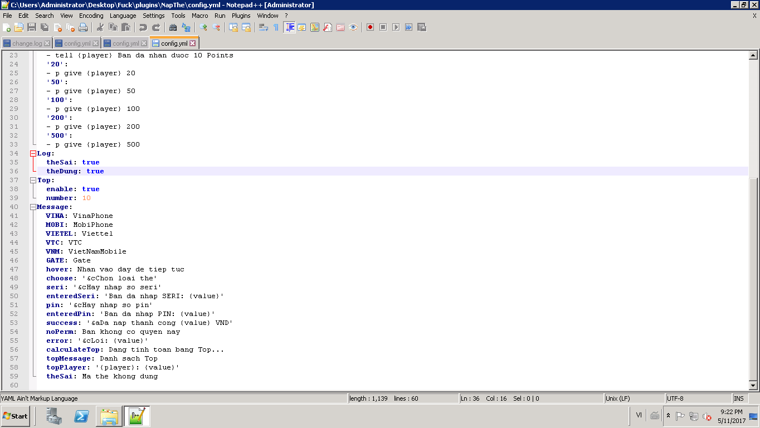
Task: Toggle Show All Characters pilcrow icon
Action: (x=276, y=27)
